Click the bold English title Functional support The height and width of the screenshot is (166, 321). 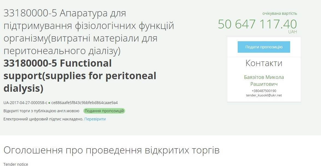[x=80, y=76]
